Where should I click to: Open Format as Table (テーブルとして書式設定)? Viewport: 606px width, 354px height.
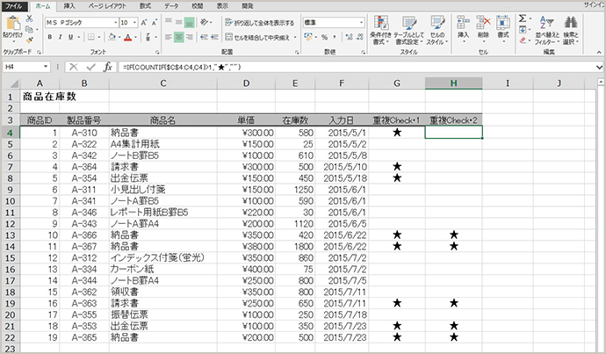[x=409, y=30]
